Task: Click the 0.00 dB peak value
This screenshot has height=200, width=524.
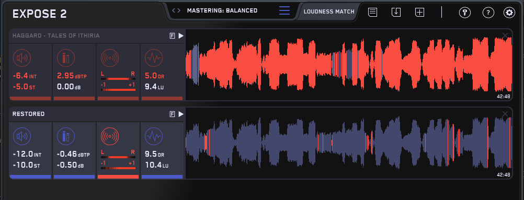Action: tap(69, 87)
